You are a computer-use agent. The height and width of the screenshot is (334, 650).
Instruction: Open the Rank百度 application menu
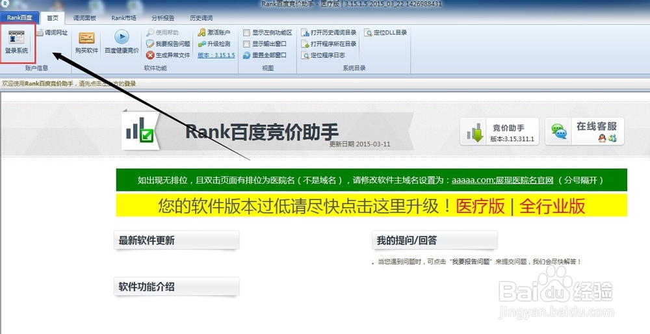pyautogui.click(x=19, y=18)
